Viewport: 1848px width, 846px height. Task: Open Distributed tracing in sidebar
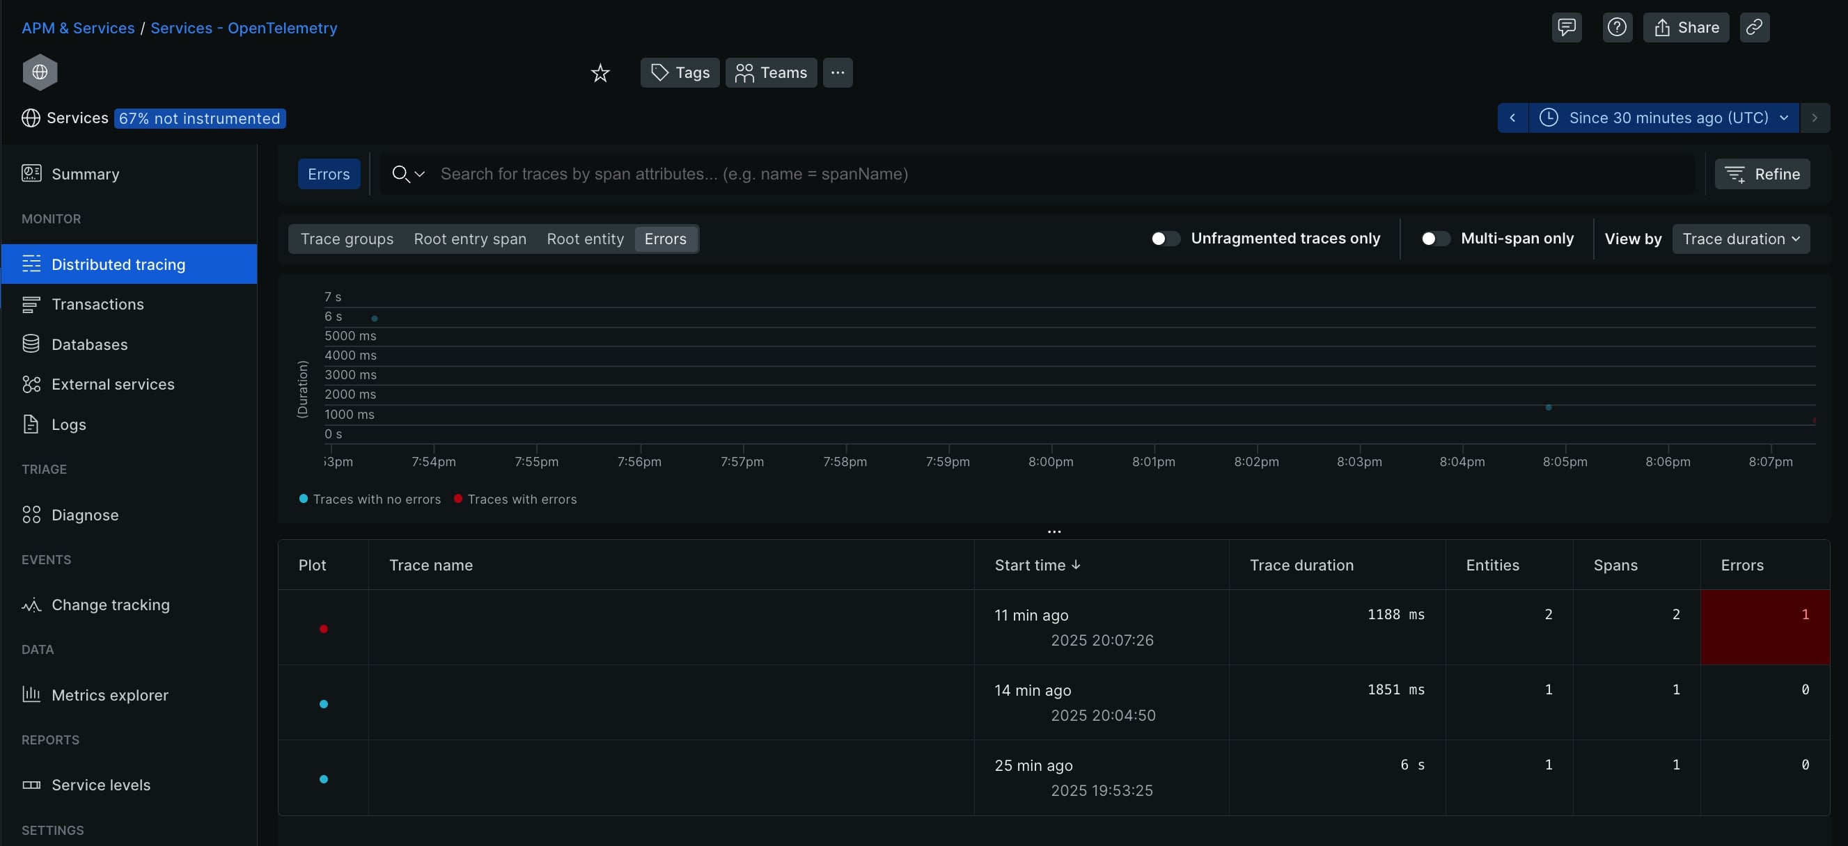(x=129, y=264)
